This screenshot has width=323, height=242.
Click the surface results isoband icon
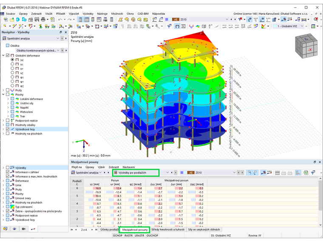click(198, 26)
